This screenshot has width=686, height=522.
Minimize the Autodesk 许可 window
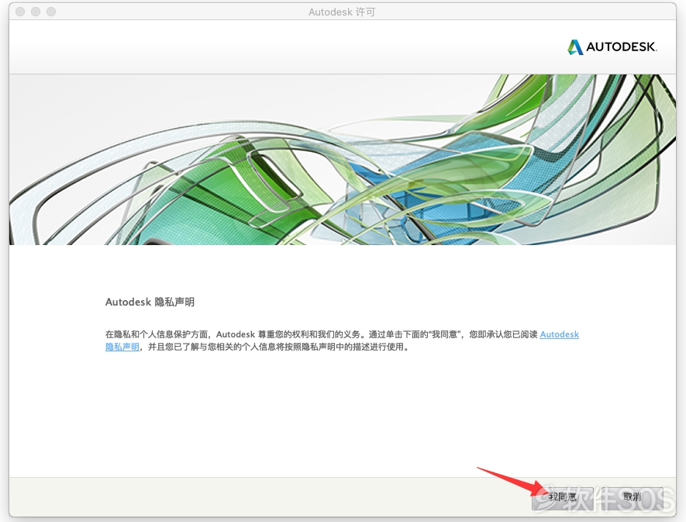36,12
